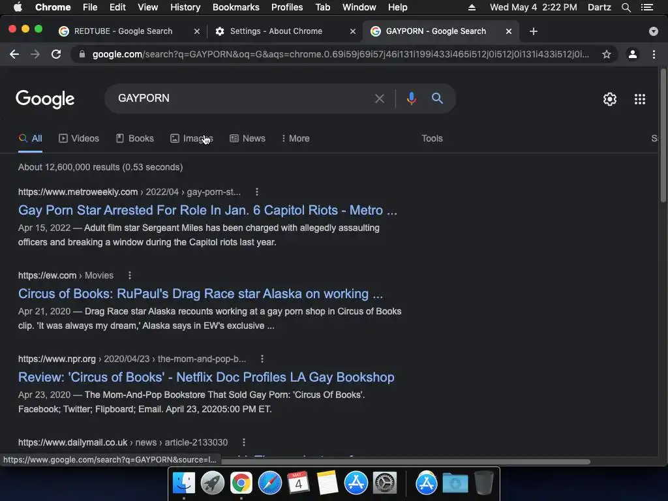Viewport: 668px width, 501px height.
Task: Select the All results tab
Action: 30,138
